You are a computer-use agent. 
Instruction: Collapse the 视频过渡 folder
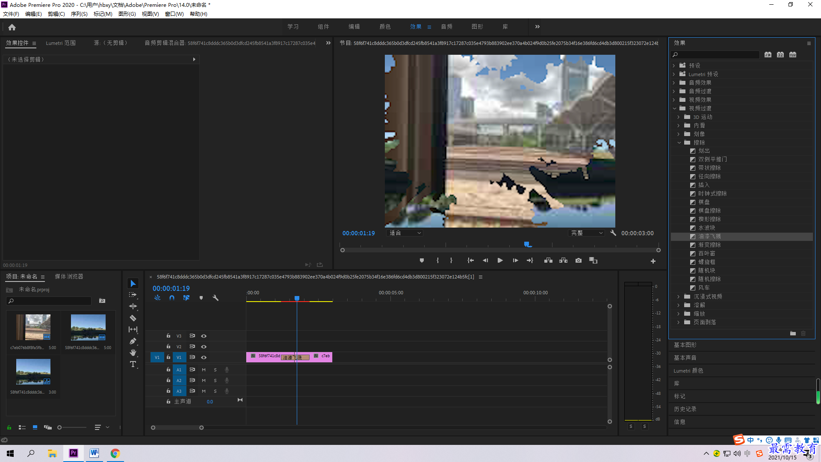tap(674, 108)
